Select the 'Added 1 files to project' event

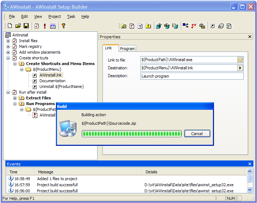coord(127,179)
